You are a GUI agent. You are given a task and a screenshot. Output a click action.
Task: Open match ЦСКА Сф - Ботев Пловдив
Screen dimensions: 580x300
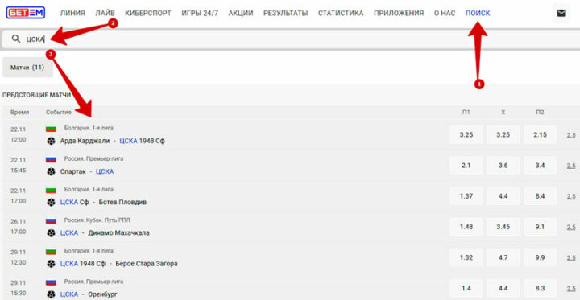click(x=103, y=202)
